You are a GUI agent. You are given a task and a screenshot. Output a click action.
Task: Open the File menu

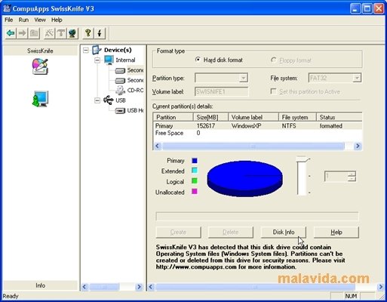(8, 20)
